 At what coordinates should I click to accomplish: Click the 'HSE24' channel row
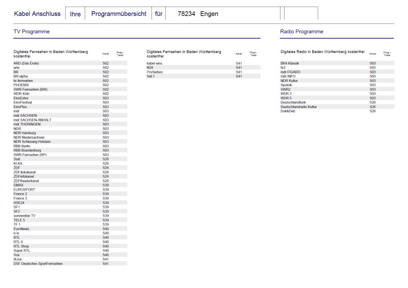pyautogui.click(x=70, y=203)
